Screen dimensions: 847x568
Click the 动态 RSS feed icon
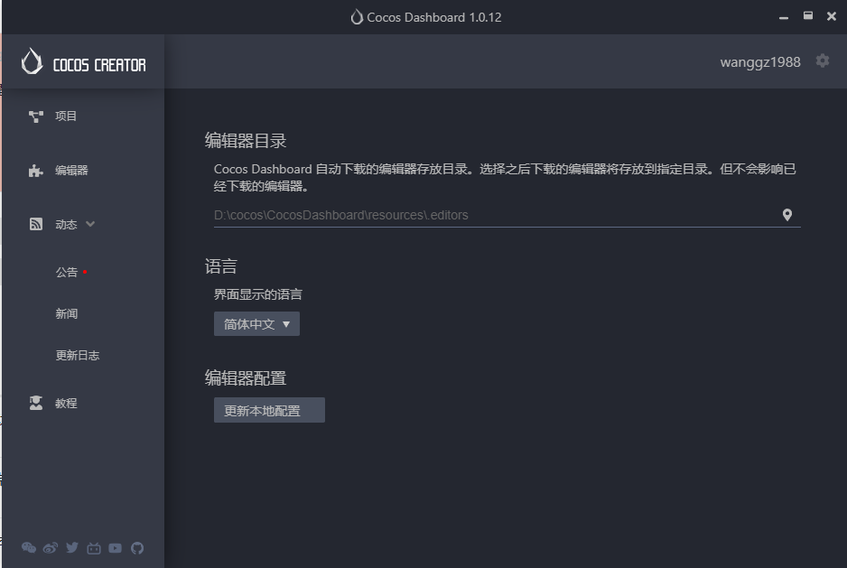point(35,224)
